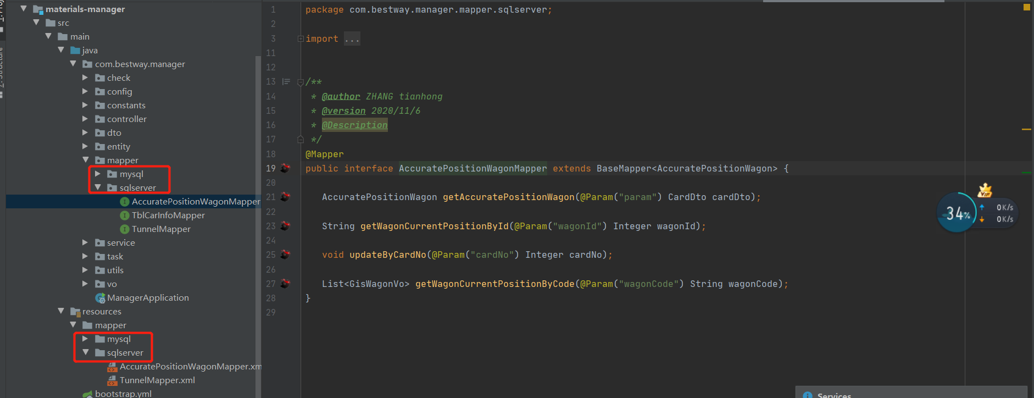This screenshot has width=1034, height=398.
Task: Click the config package folder icon
Action: click(x=100, y=91)
